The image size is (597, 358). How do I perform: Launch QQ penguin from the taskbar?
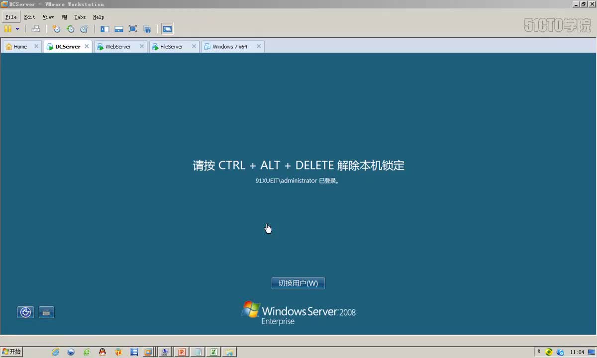pyautogui.click(x=102, y=352)
